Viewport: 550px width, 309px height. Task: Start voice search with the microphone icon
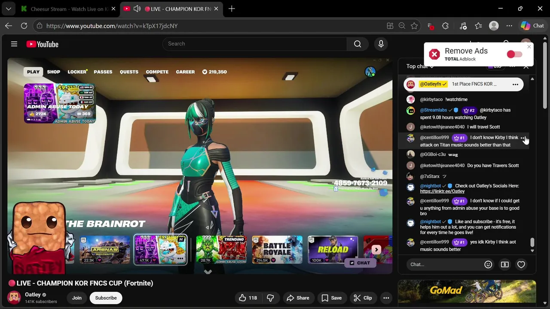pos(381,44)
